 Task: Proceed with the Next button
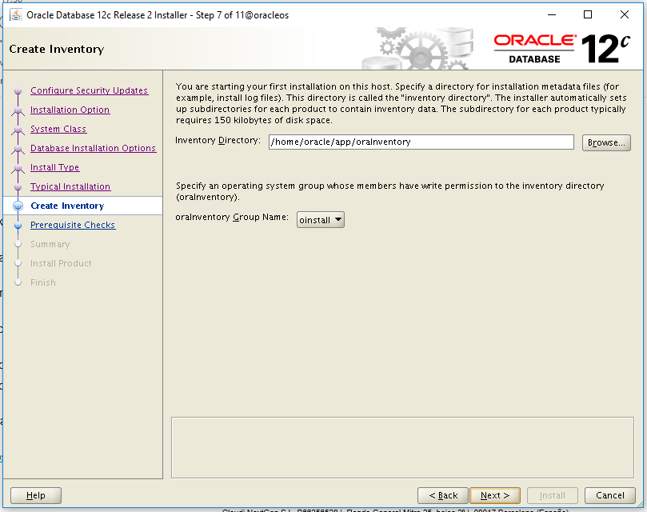point(495,495)
